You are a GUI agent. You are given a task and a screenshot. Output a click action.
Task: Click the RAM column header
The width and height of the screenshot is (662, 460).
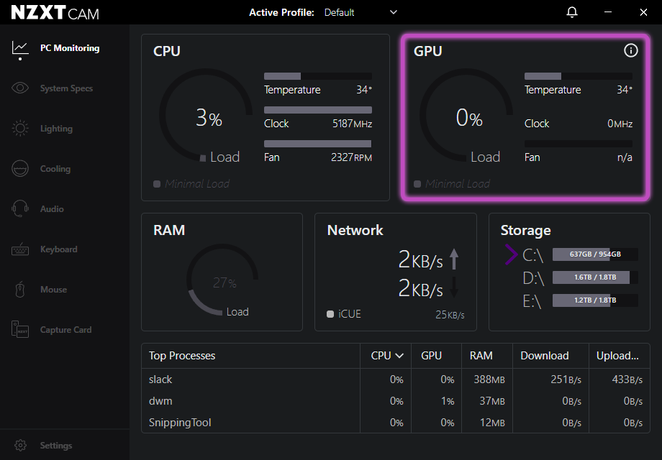(x=481, y=356)
